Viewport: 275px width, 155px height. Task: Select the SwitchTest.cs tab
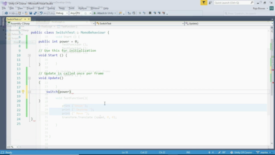(x=15, y=19)
